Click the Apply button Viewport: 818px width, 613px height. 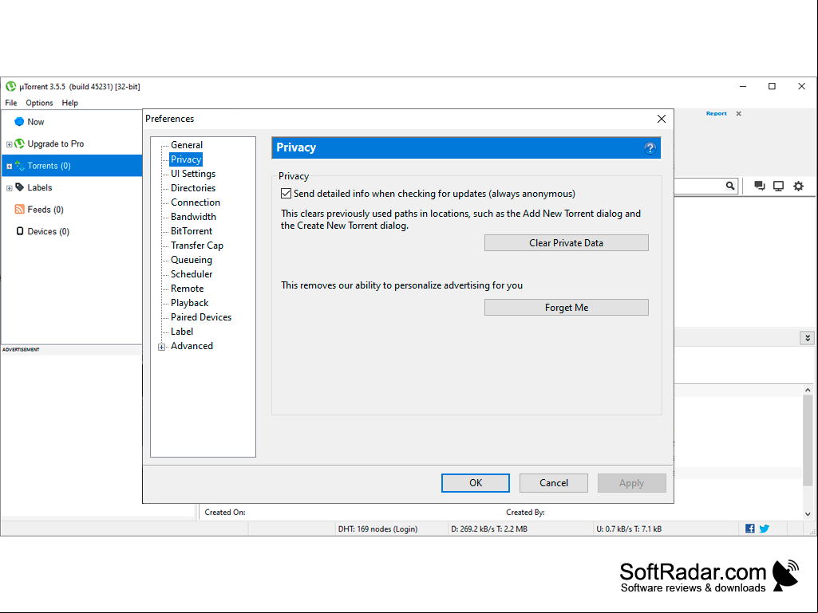[632, 483]
